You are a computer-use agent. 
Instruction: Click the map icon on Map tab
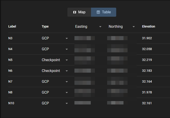[x=75, y=12]
